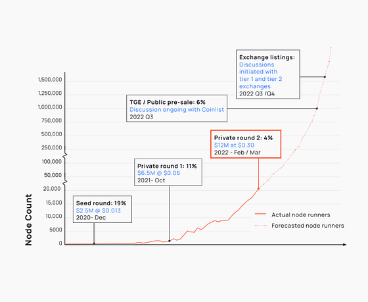Click the Exchange listings annotation box
Screen dimensions: 368x302
tap(268, 74)
